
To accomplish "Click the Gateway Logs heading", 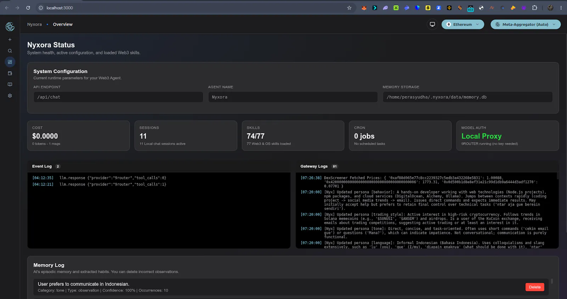I will point(314,166).
